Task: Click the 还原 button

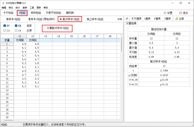Action: pyautogui.click(x=29, y=31)
